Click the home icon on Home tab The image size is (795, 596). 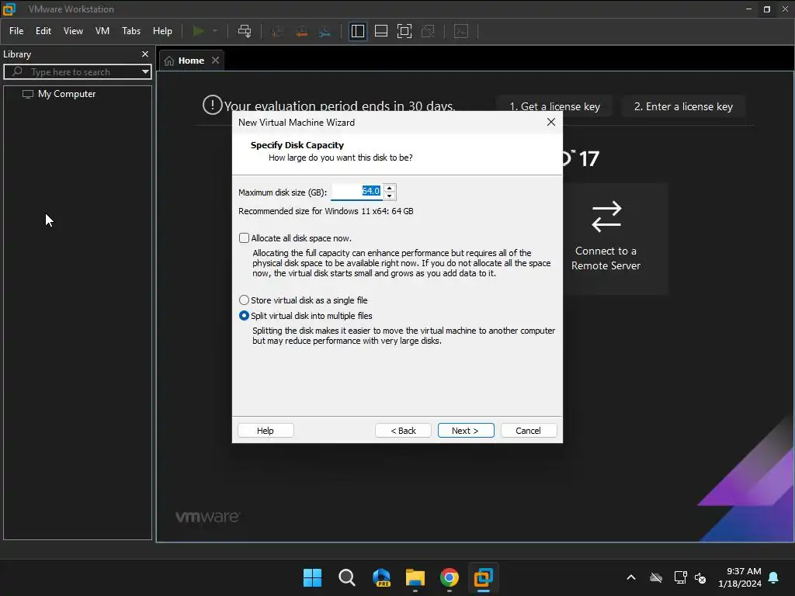169,61
